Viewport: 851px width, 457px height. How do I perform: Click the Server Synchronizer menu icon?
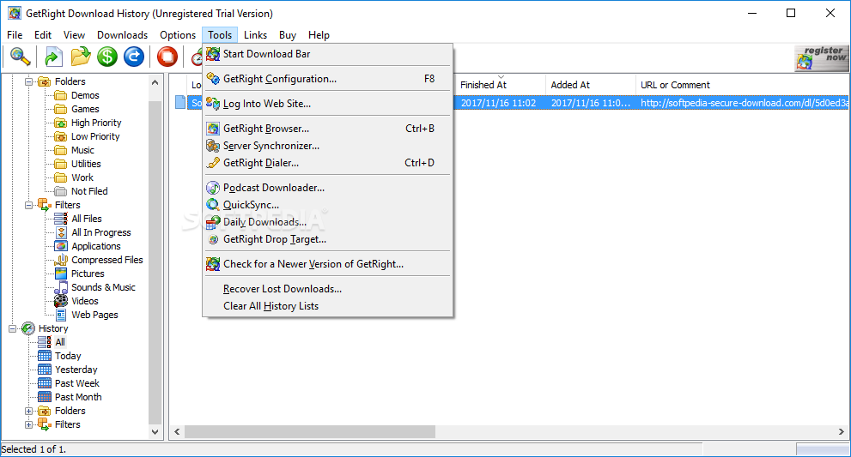[213, 146]
